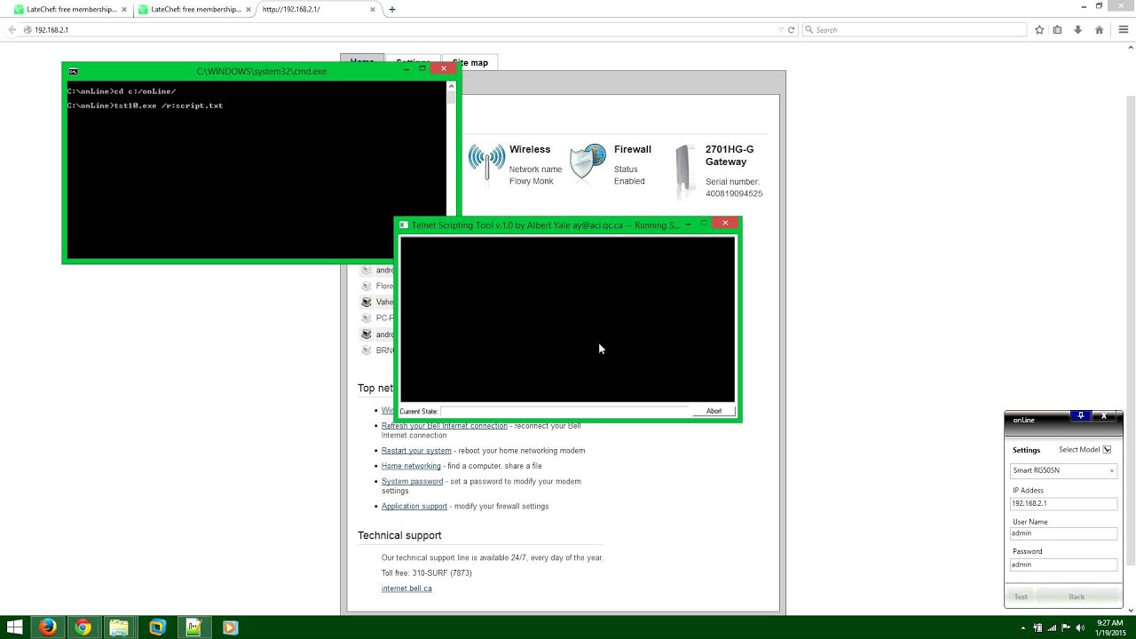Open the URL bar history dropdown
The width and height of the screenshot is (1136, 639).
pyautogui.click(x=779, y=29)
